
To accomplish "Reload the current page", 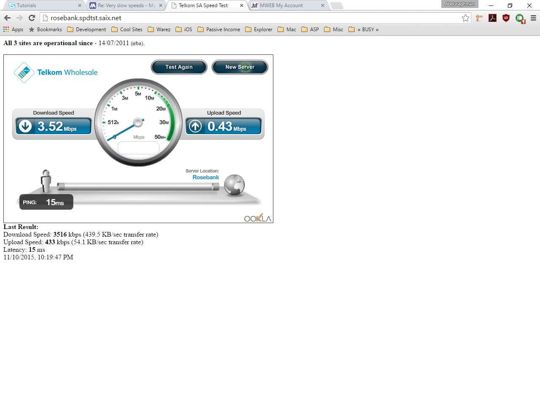I will coord(32,18).
